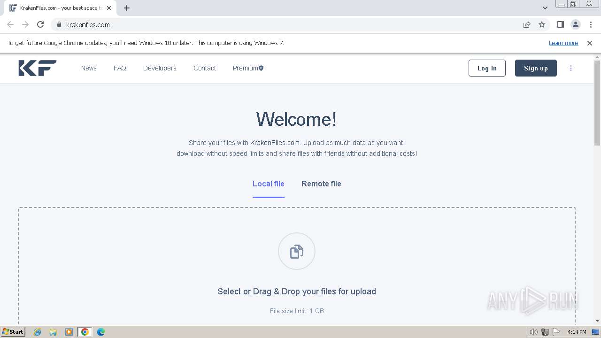Share this page using the share icon
The image size is (601, 338).
pos(527,24)
